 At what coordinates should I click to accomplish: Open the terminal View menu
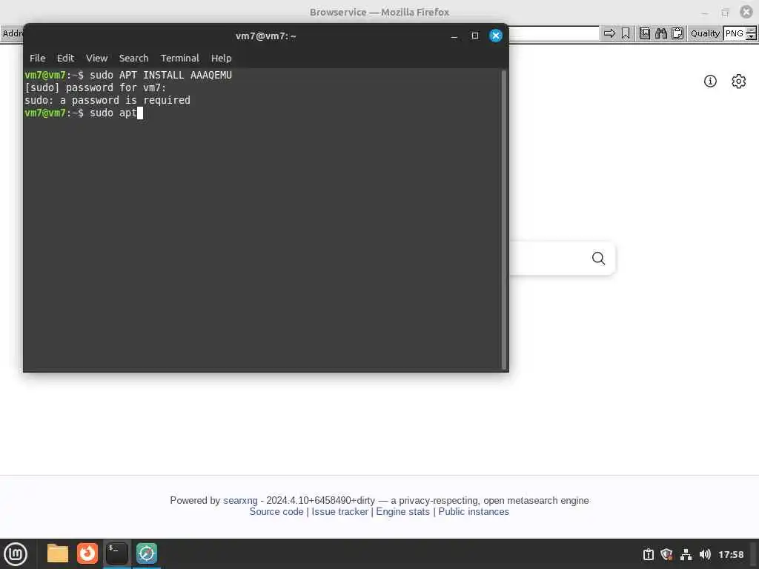pyautogui.click(x=97, y=58)
